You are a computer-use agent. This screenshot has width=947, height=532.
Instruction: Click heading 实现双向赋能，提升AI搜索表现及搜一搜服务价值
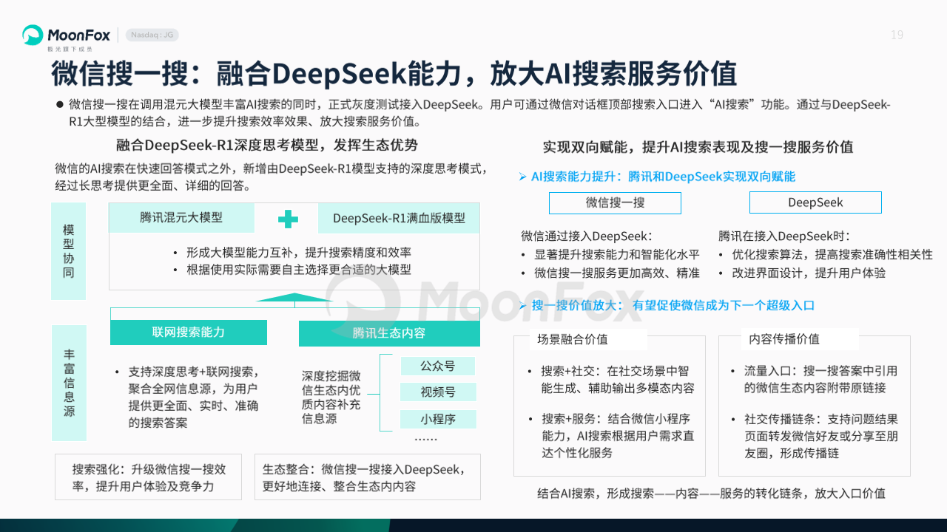point(698,146)
